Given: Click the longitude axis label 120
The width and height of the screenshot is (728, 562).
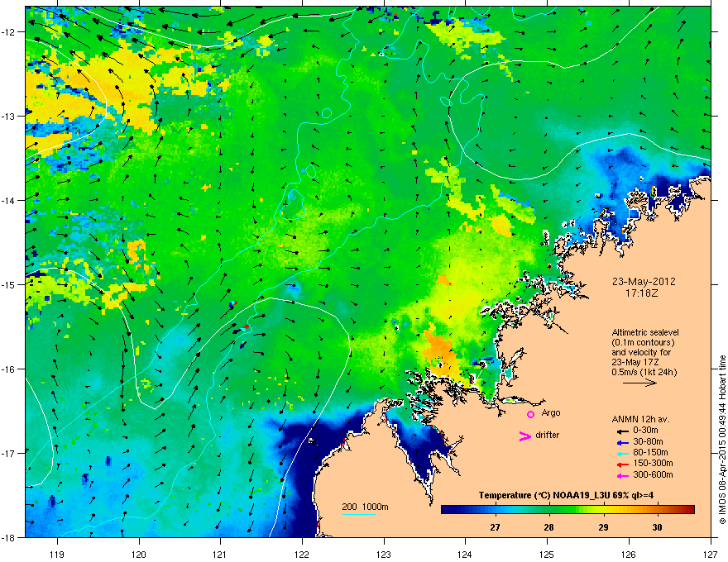Looking at the screenshot, I should tap(139, 554).
